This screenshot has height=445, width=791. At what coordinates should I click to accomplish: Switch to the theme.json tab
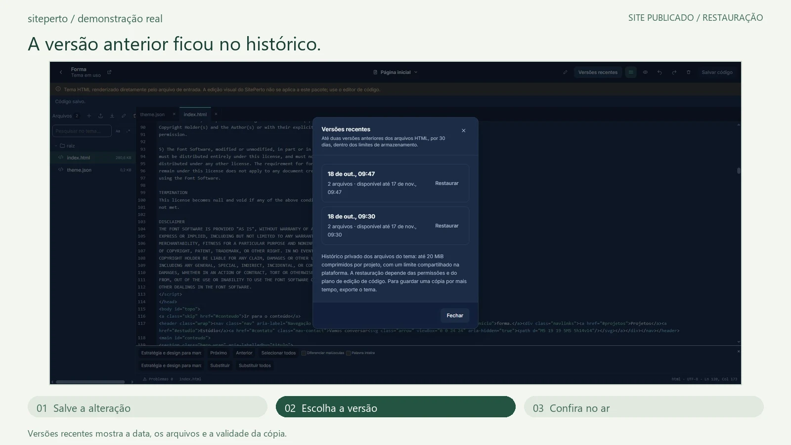click(152, 114)
